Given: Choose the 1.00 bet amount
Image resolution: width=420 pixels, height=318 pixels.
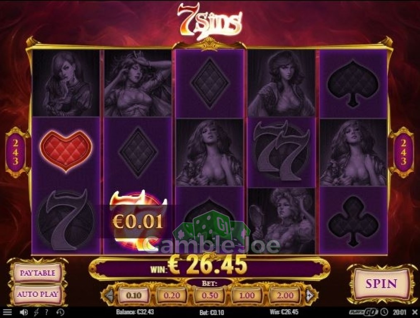Looking at the screenshot, I should tap(247, 296).
